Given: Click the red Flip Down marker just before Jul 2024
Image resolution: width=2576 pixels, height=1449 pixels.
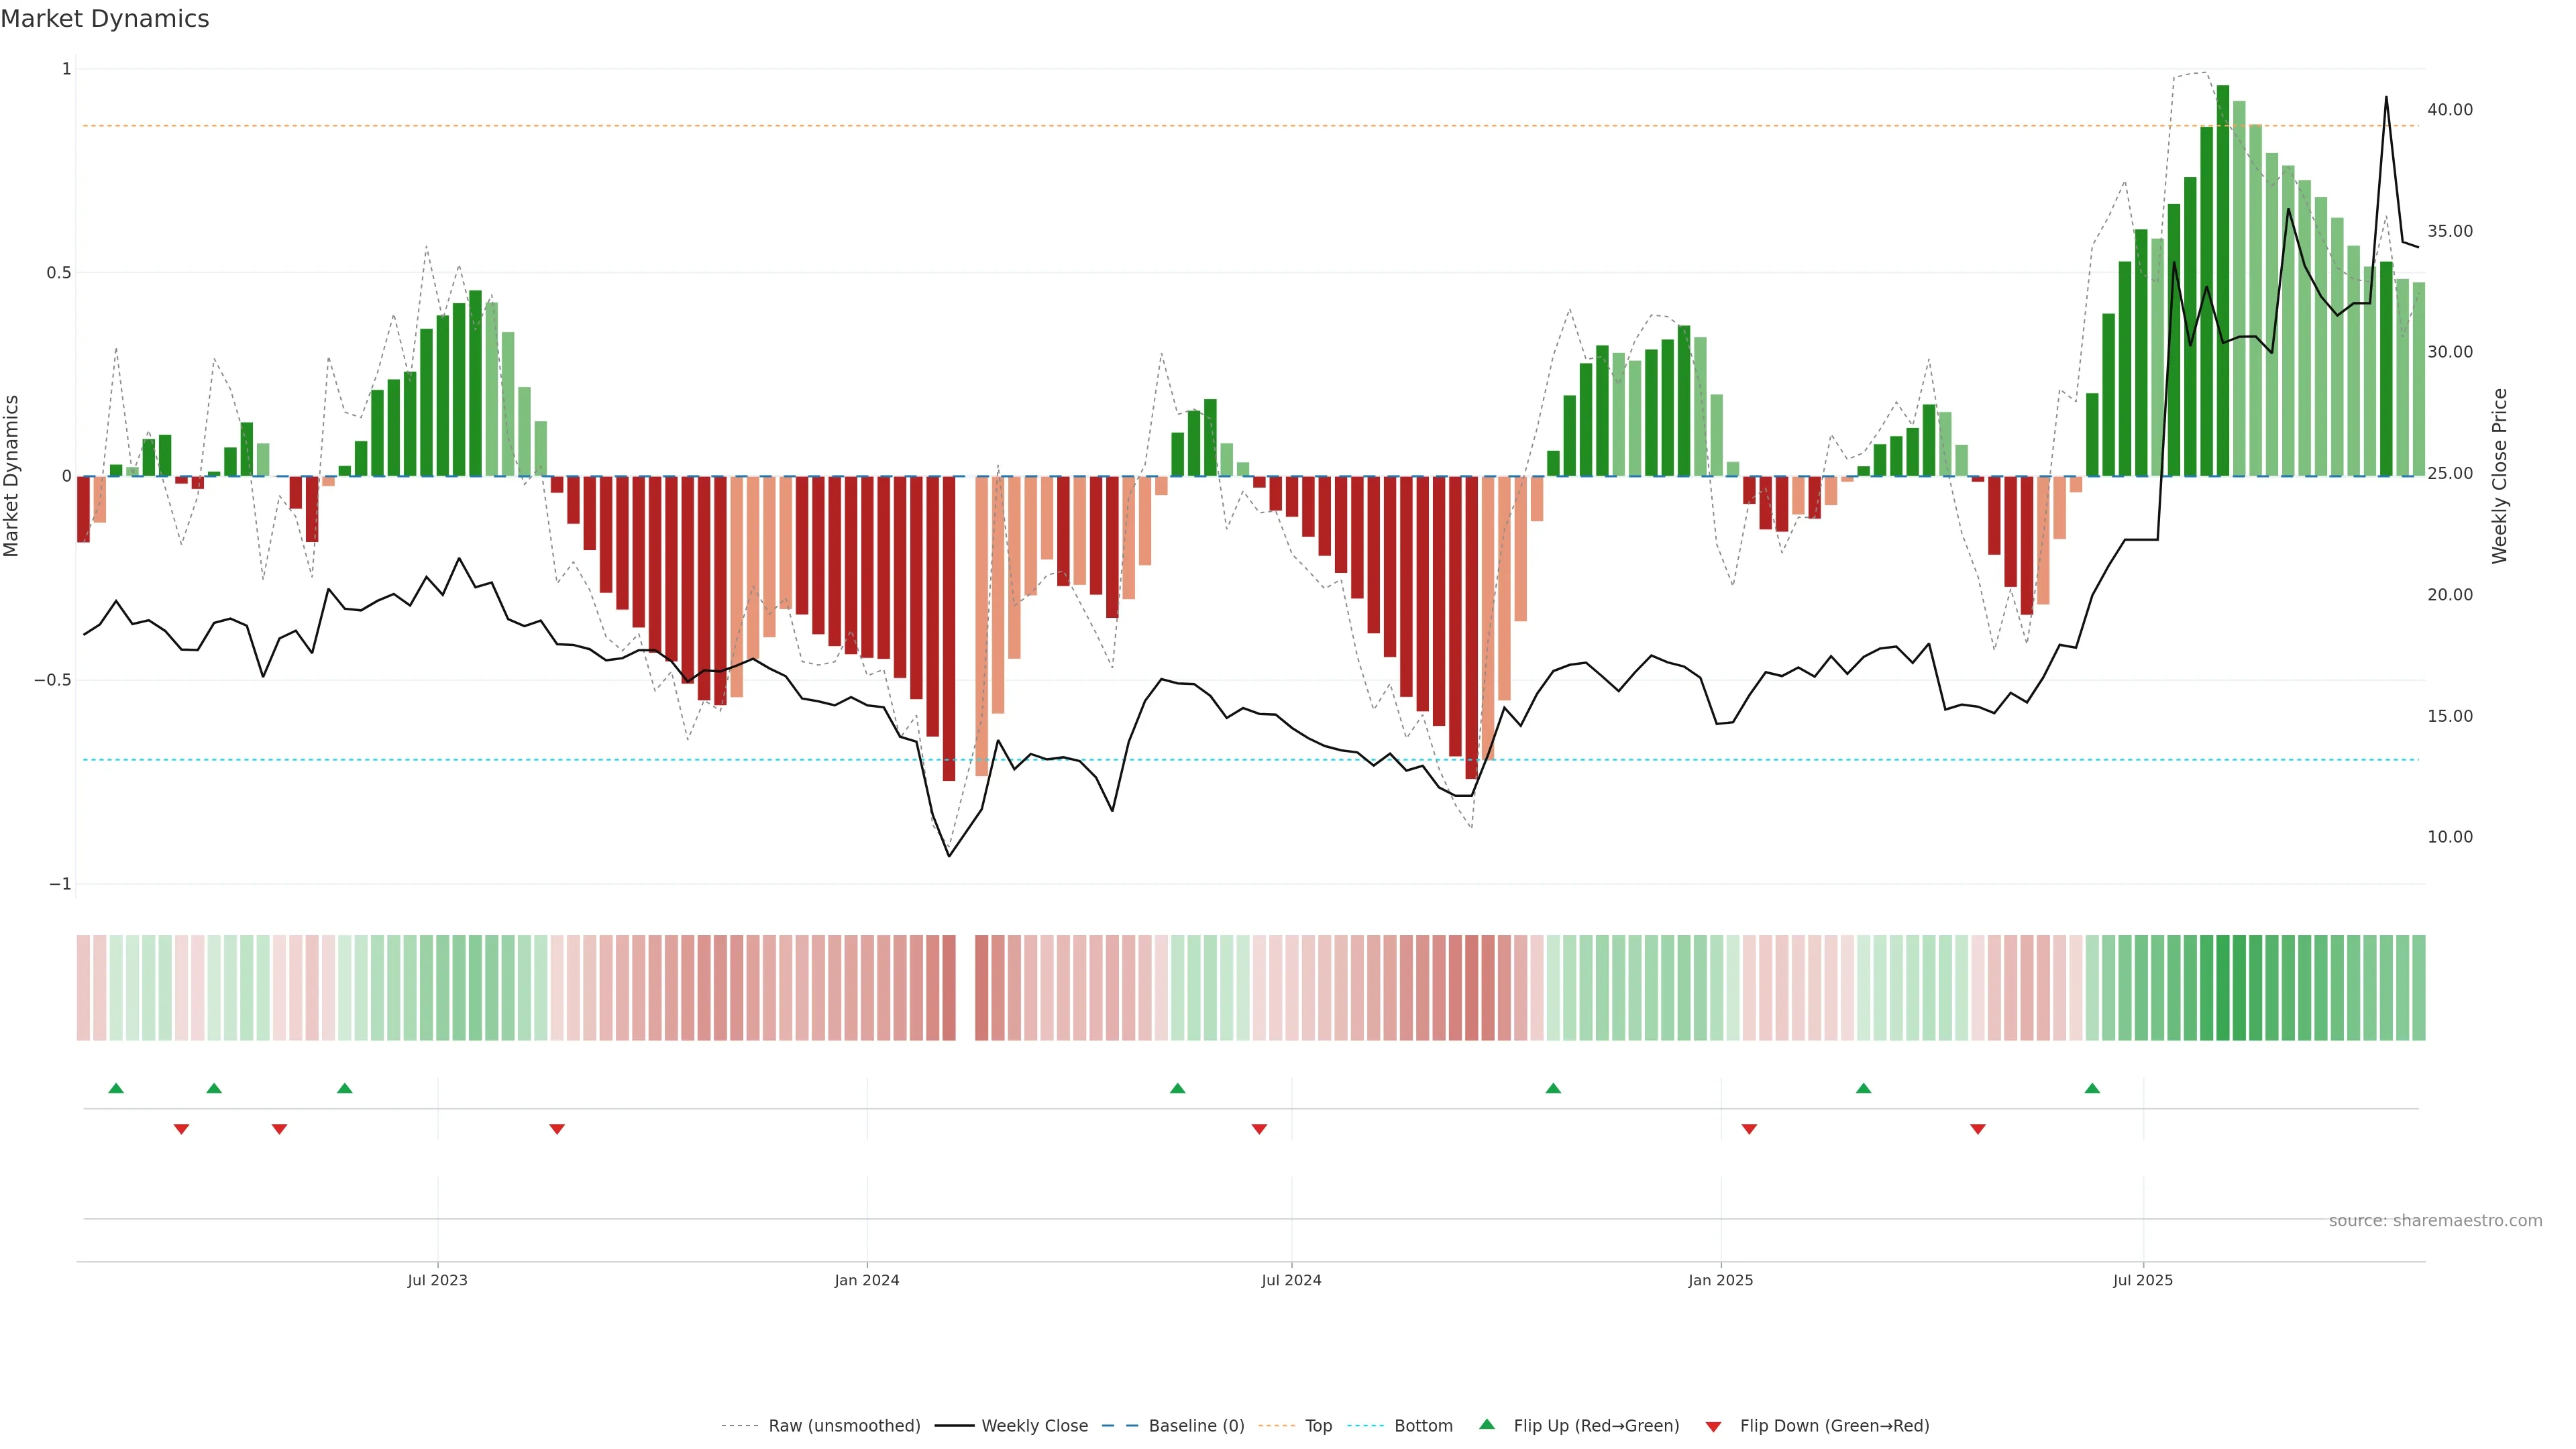Looking at the screenshot, I should pyautogui.click(x=1259, y=1129).
